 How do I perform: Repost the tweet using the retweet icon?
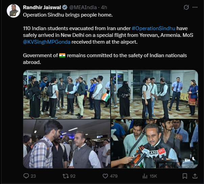click(67, 176)
